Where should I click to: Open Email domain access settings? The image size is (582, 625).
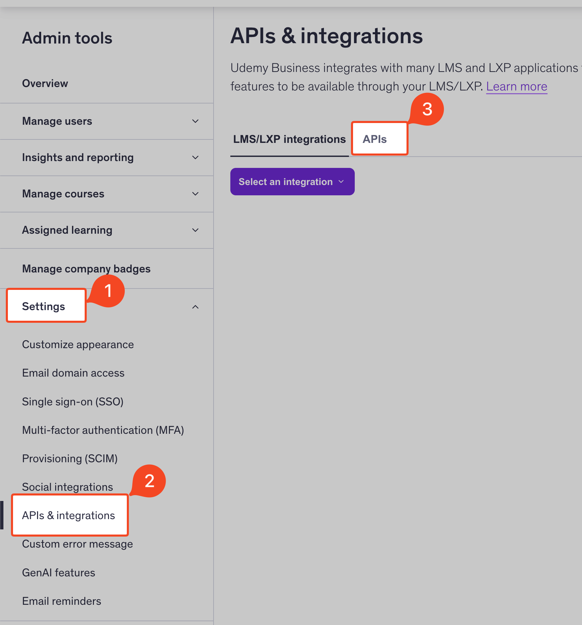pos(73,373)
